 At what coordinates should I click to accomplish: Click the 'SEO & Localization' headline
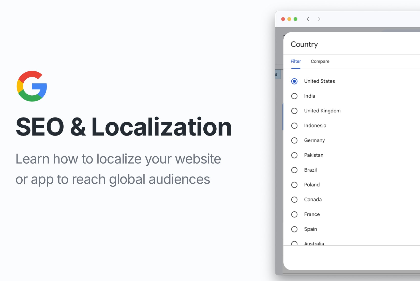[x=124, y=127]
